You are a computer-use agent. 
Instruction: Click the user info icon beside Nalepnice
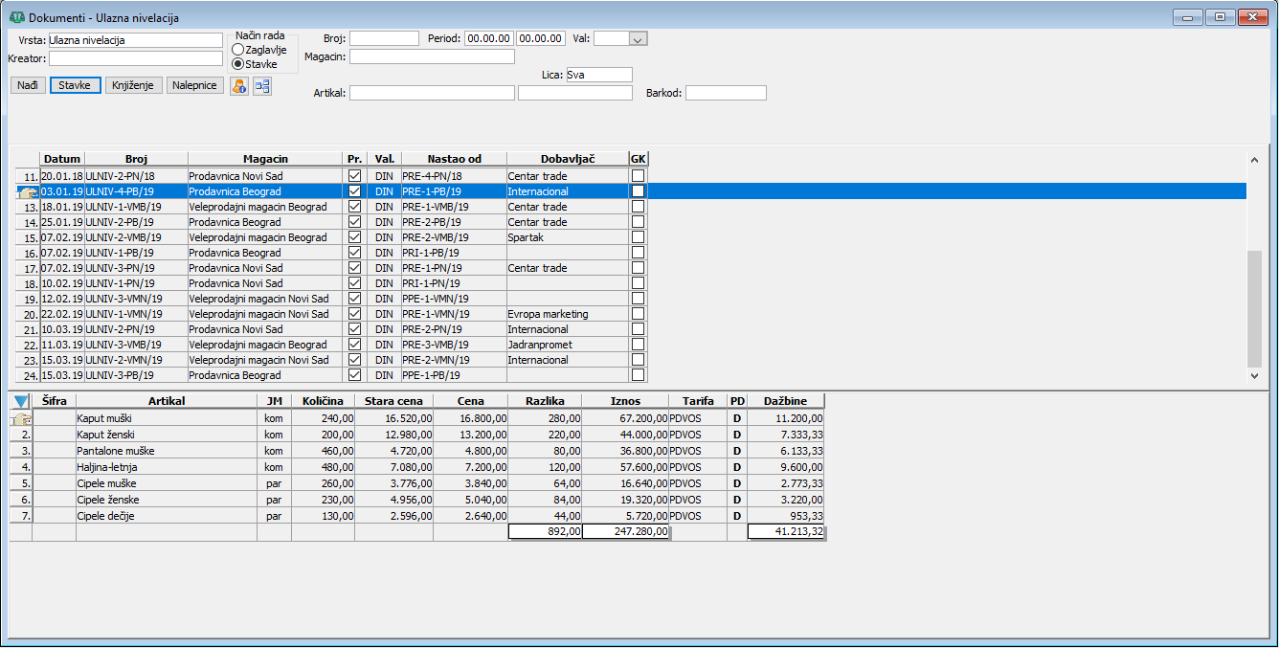coord(239,86)
